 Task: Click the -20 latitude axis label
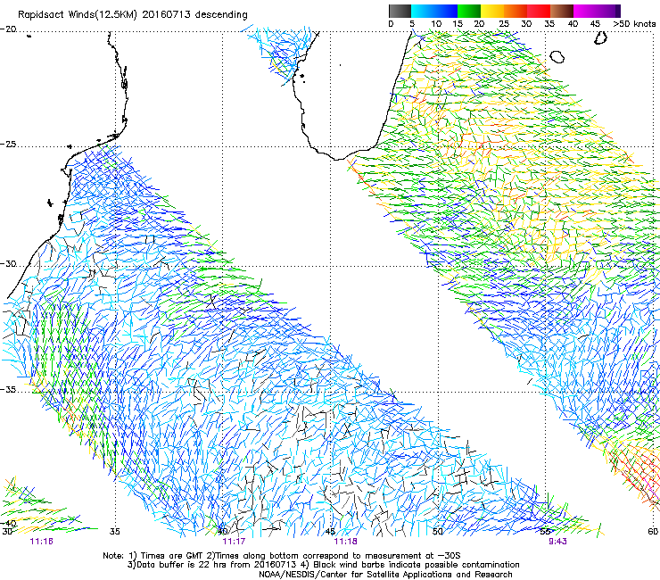(8, 29)
